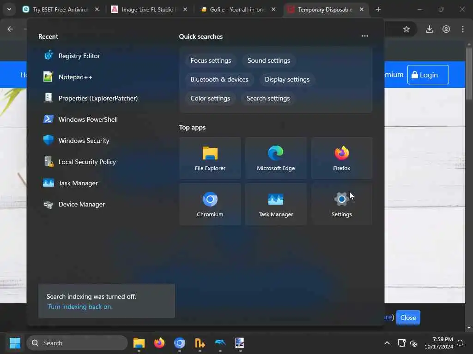Click the muted volume tray icon
This screenshot has height=354, width=473.
[413, 343]
